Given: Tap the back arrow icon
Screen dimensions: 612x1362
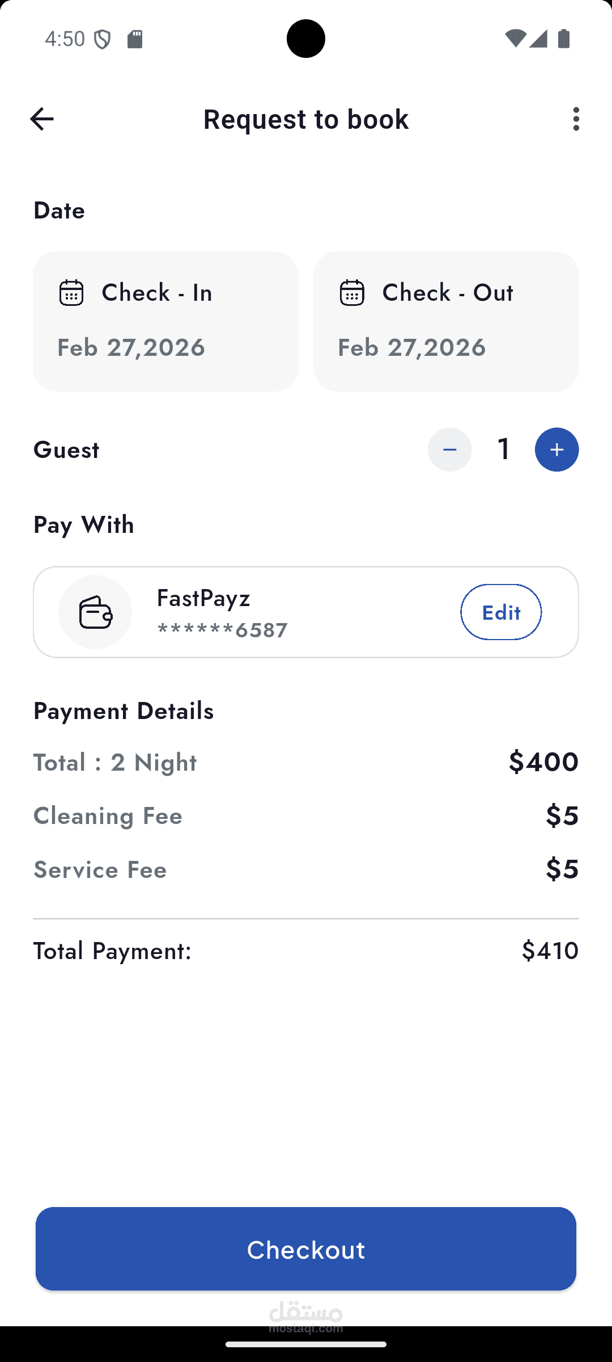Looking at the screenshot, I should (41, 119).
